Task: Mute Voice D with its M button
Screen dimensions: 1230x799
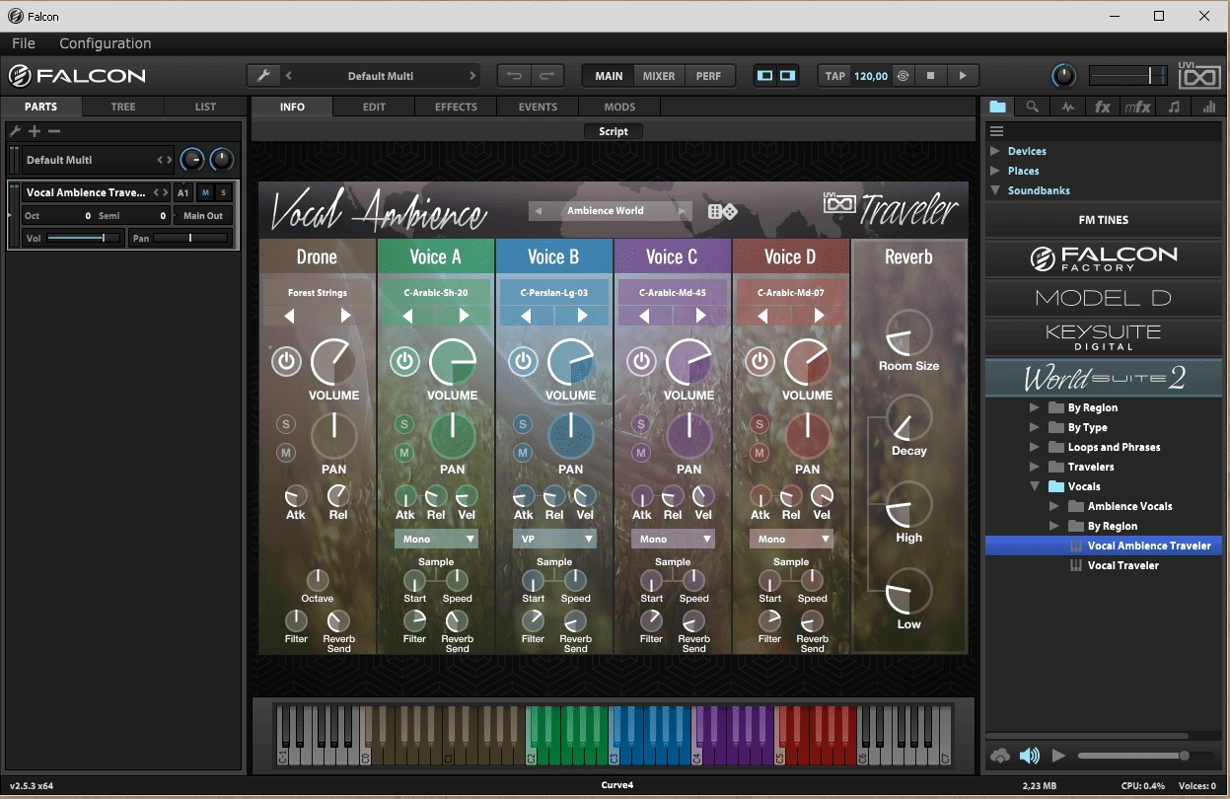Action: tap(760, 453)
